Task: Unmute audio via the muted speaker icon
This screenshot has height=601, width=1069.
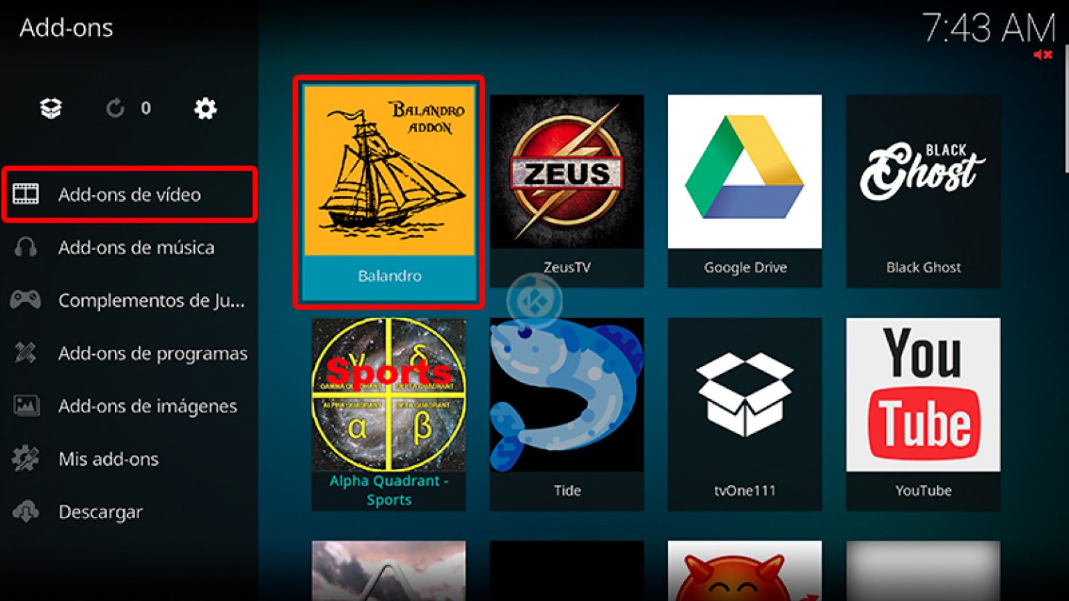Action: coord(1043,54)
